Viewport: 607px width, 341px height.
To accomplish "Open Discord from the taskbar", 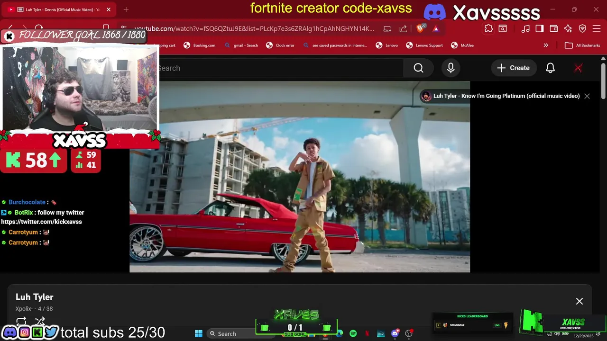I will pyautogui.click(x=395, y=333).
